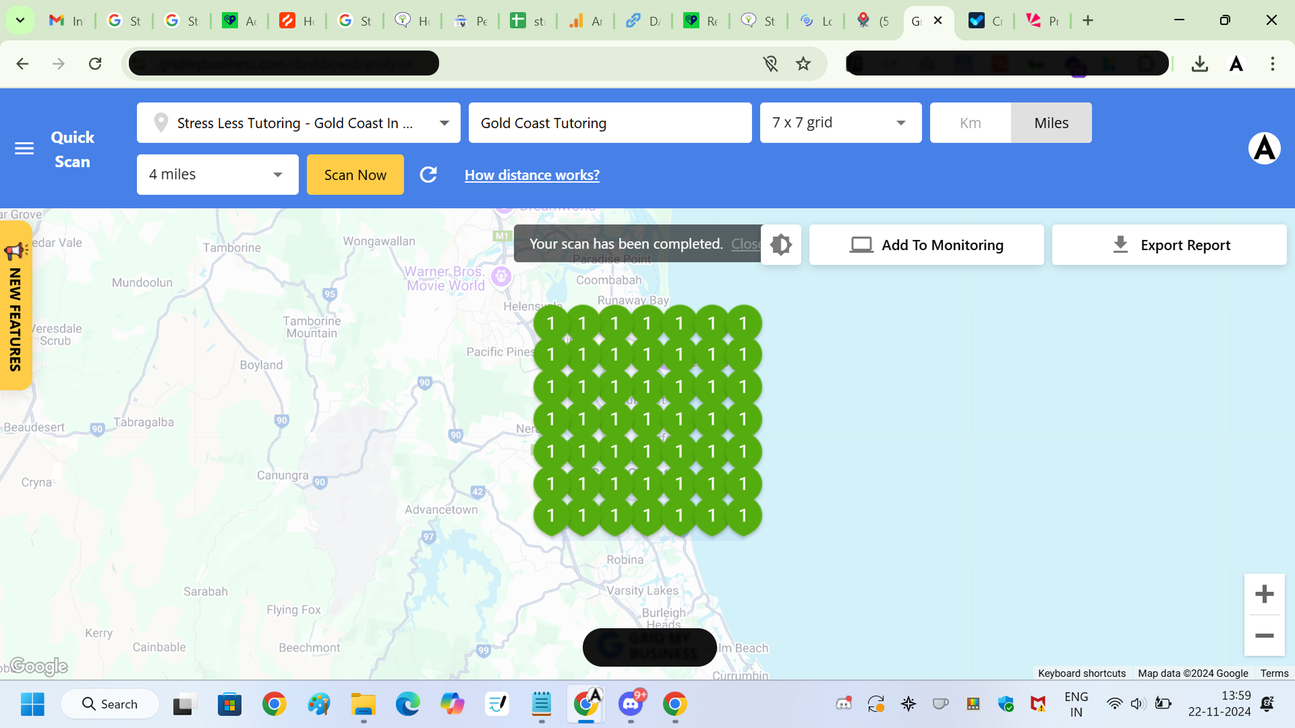This screenshot has width=1295, height=728.
Task: Click the Scan Now button
Action: pyautogui.click(x=355, y=175)
